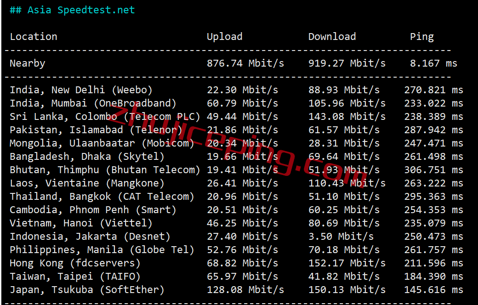The width and height of the screenshot is (478, 305).
Task: Click 'Vietnam, Hanoi (Viettel)' row
Action: (81, 223)
